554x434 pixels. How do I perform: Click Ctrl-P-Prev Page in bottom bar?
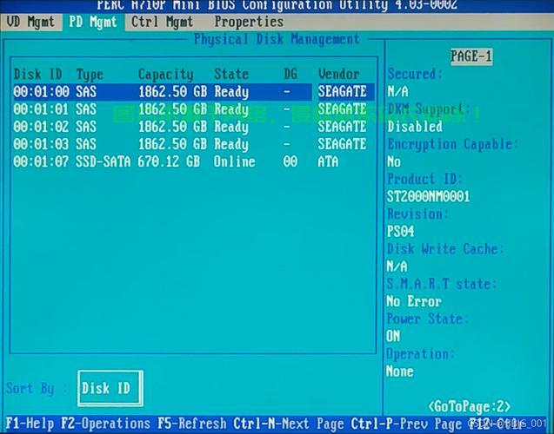tap(406, 424)
